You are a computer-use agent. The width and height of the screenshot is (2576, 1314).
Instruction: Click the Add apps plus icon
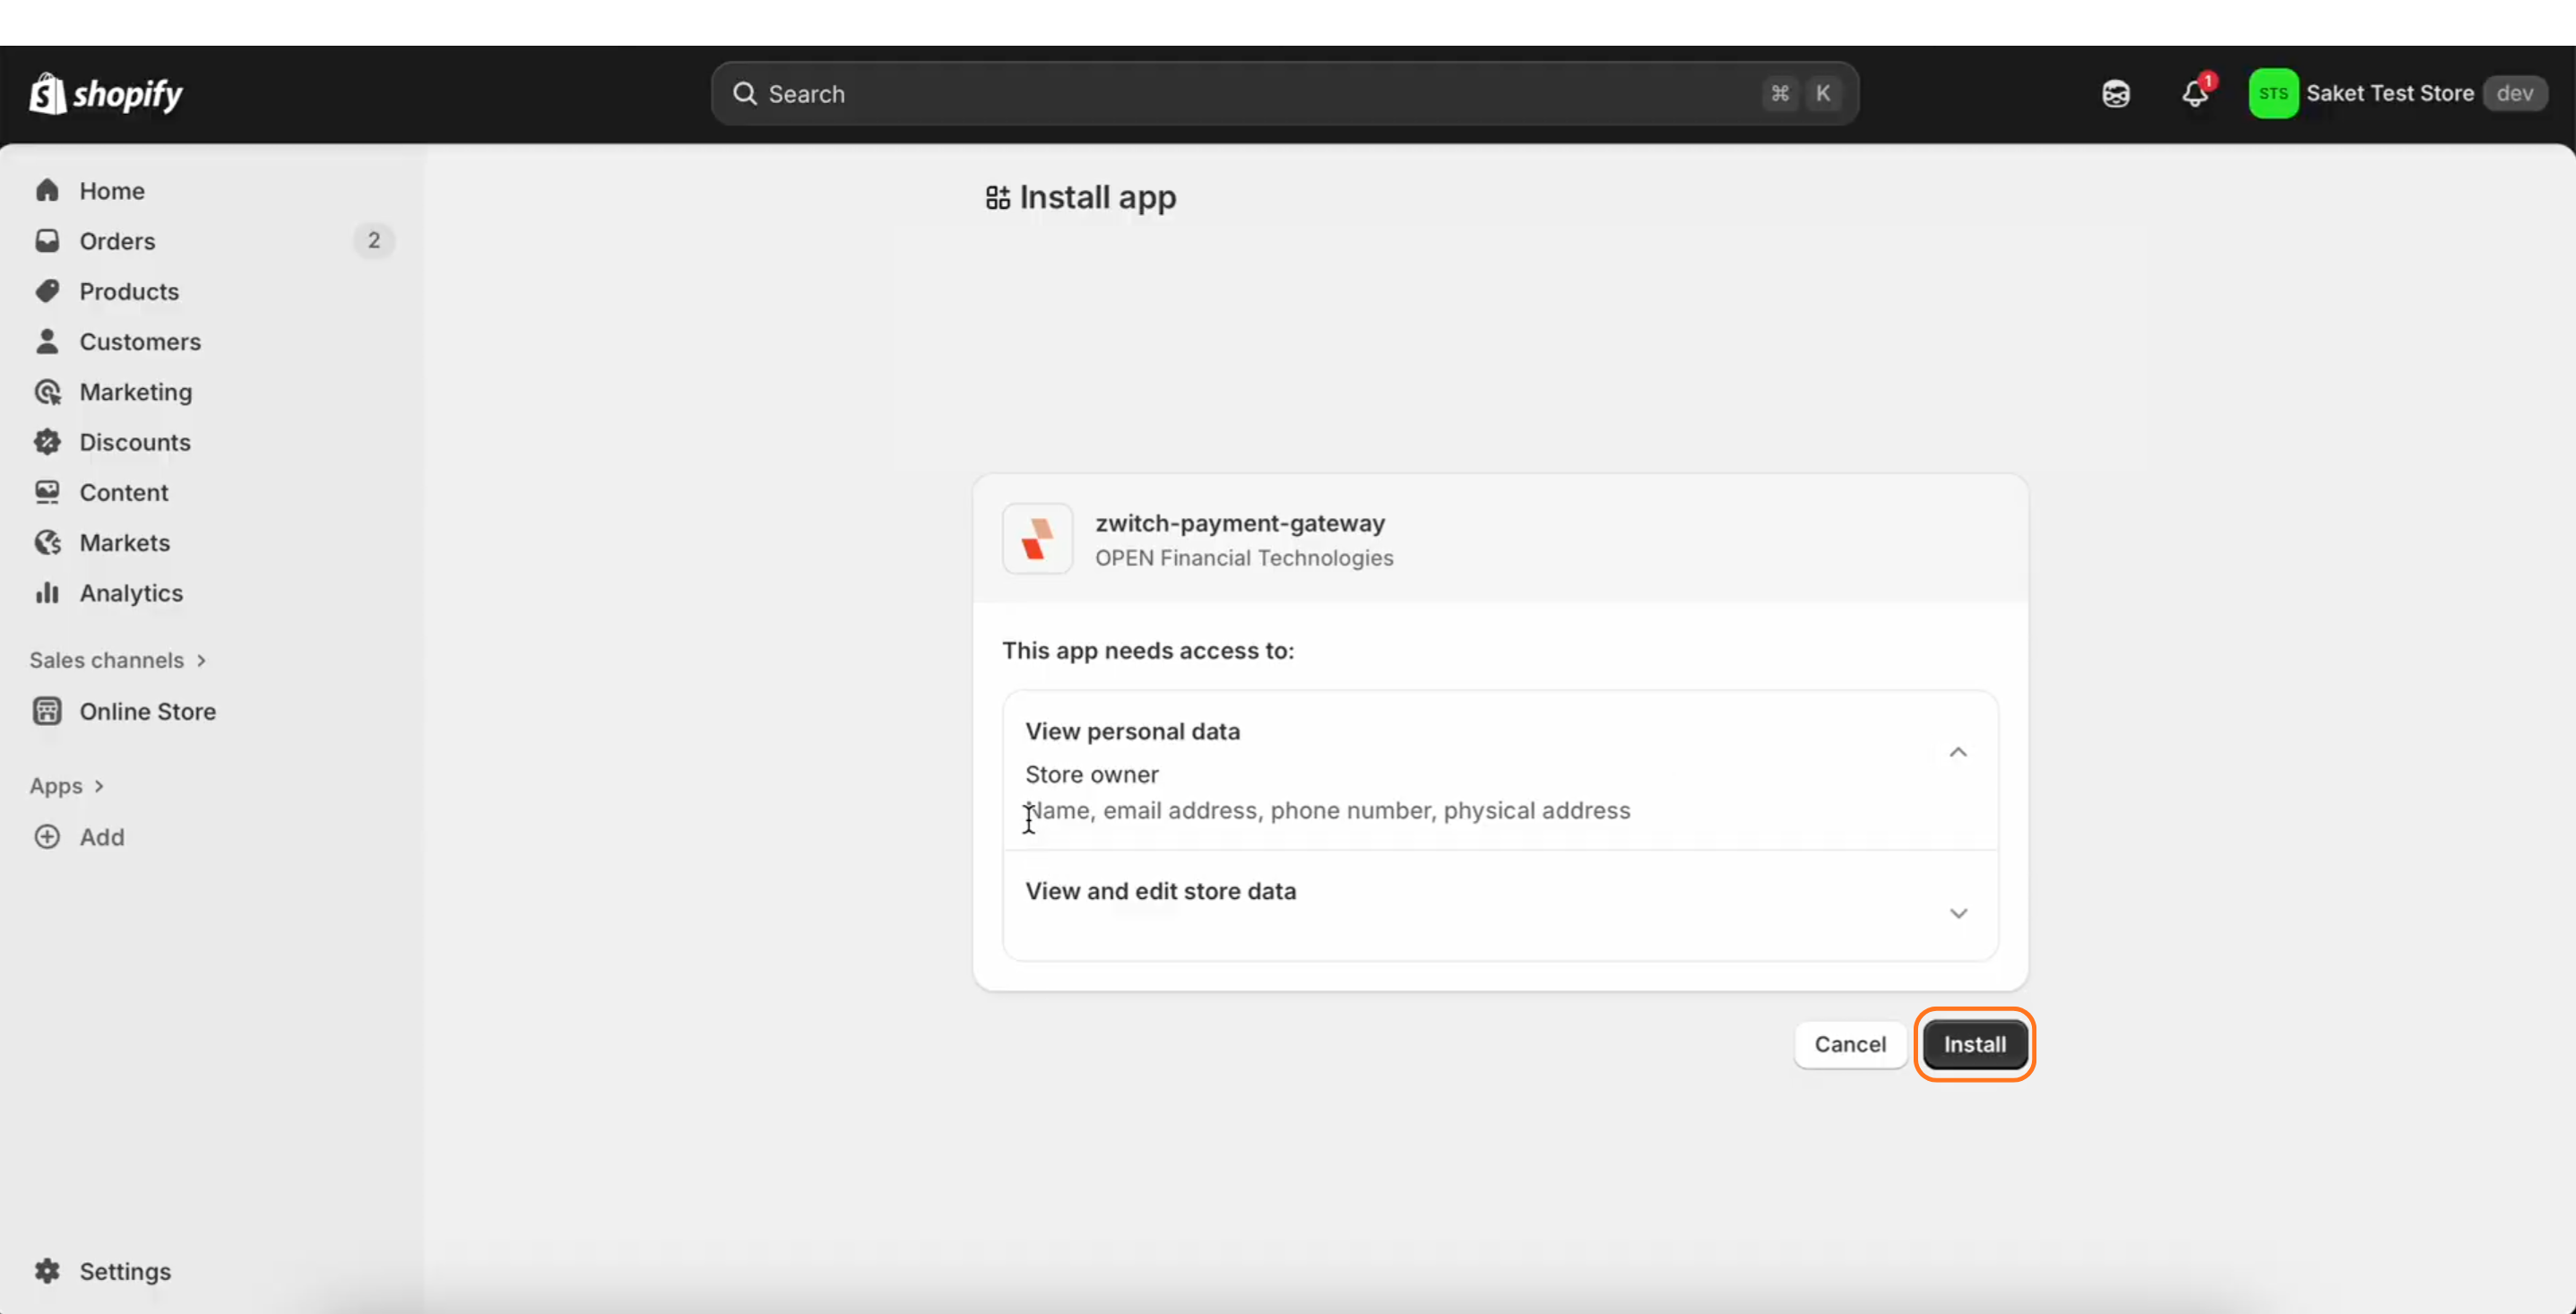tap(47, 837)
